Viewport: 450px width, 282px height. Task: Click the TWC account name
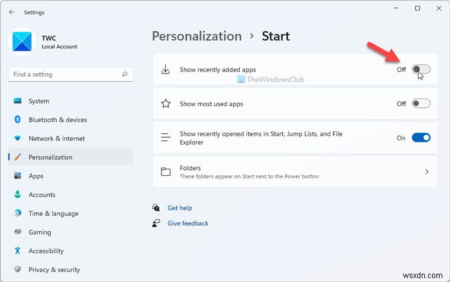point(49,38)
